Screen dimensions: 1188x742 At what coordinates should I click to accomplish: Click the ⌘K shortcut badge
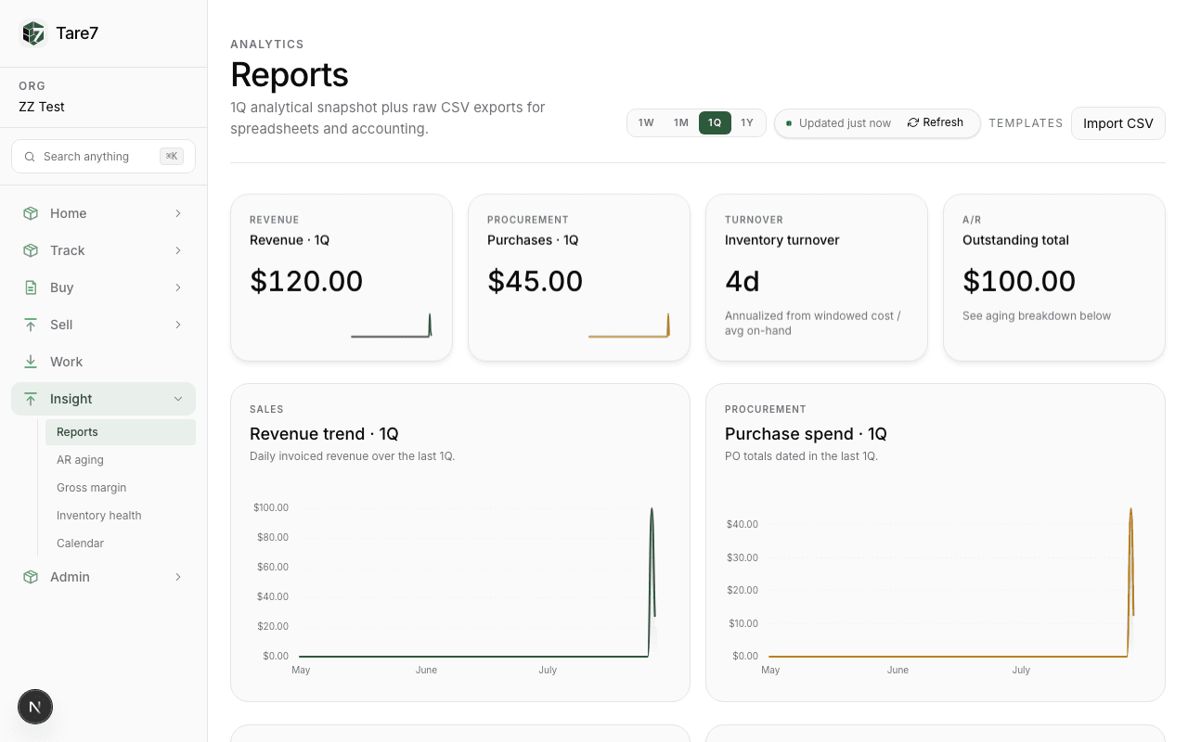coord(172,157)
